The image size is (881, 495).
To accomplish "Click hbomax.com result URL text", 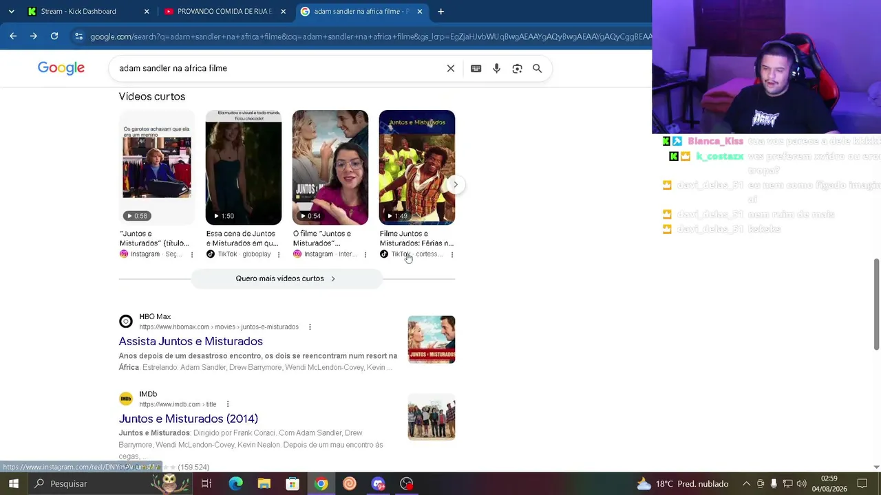I will coord(219,327).
